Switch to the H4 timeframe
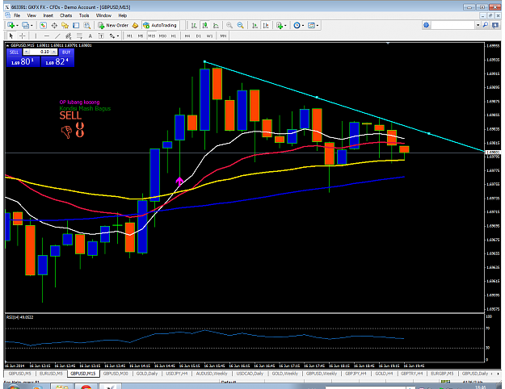 pos(187,36)
